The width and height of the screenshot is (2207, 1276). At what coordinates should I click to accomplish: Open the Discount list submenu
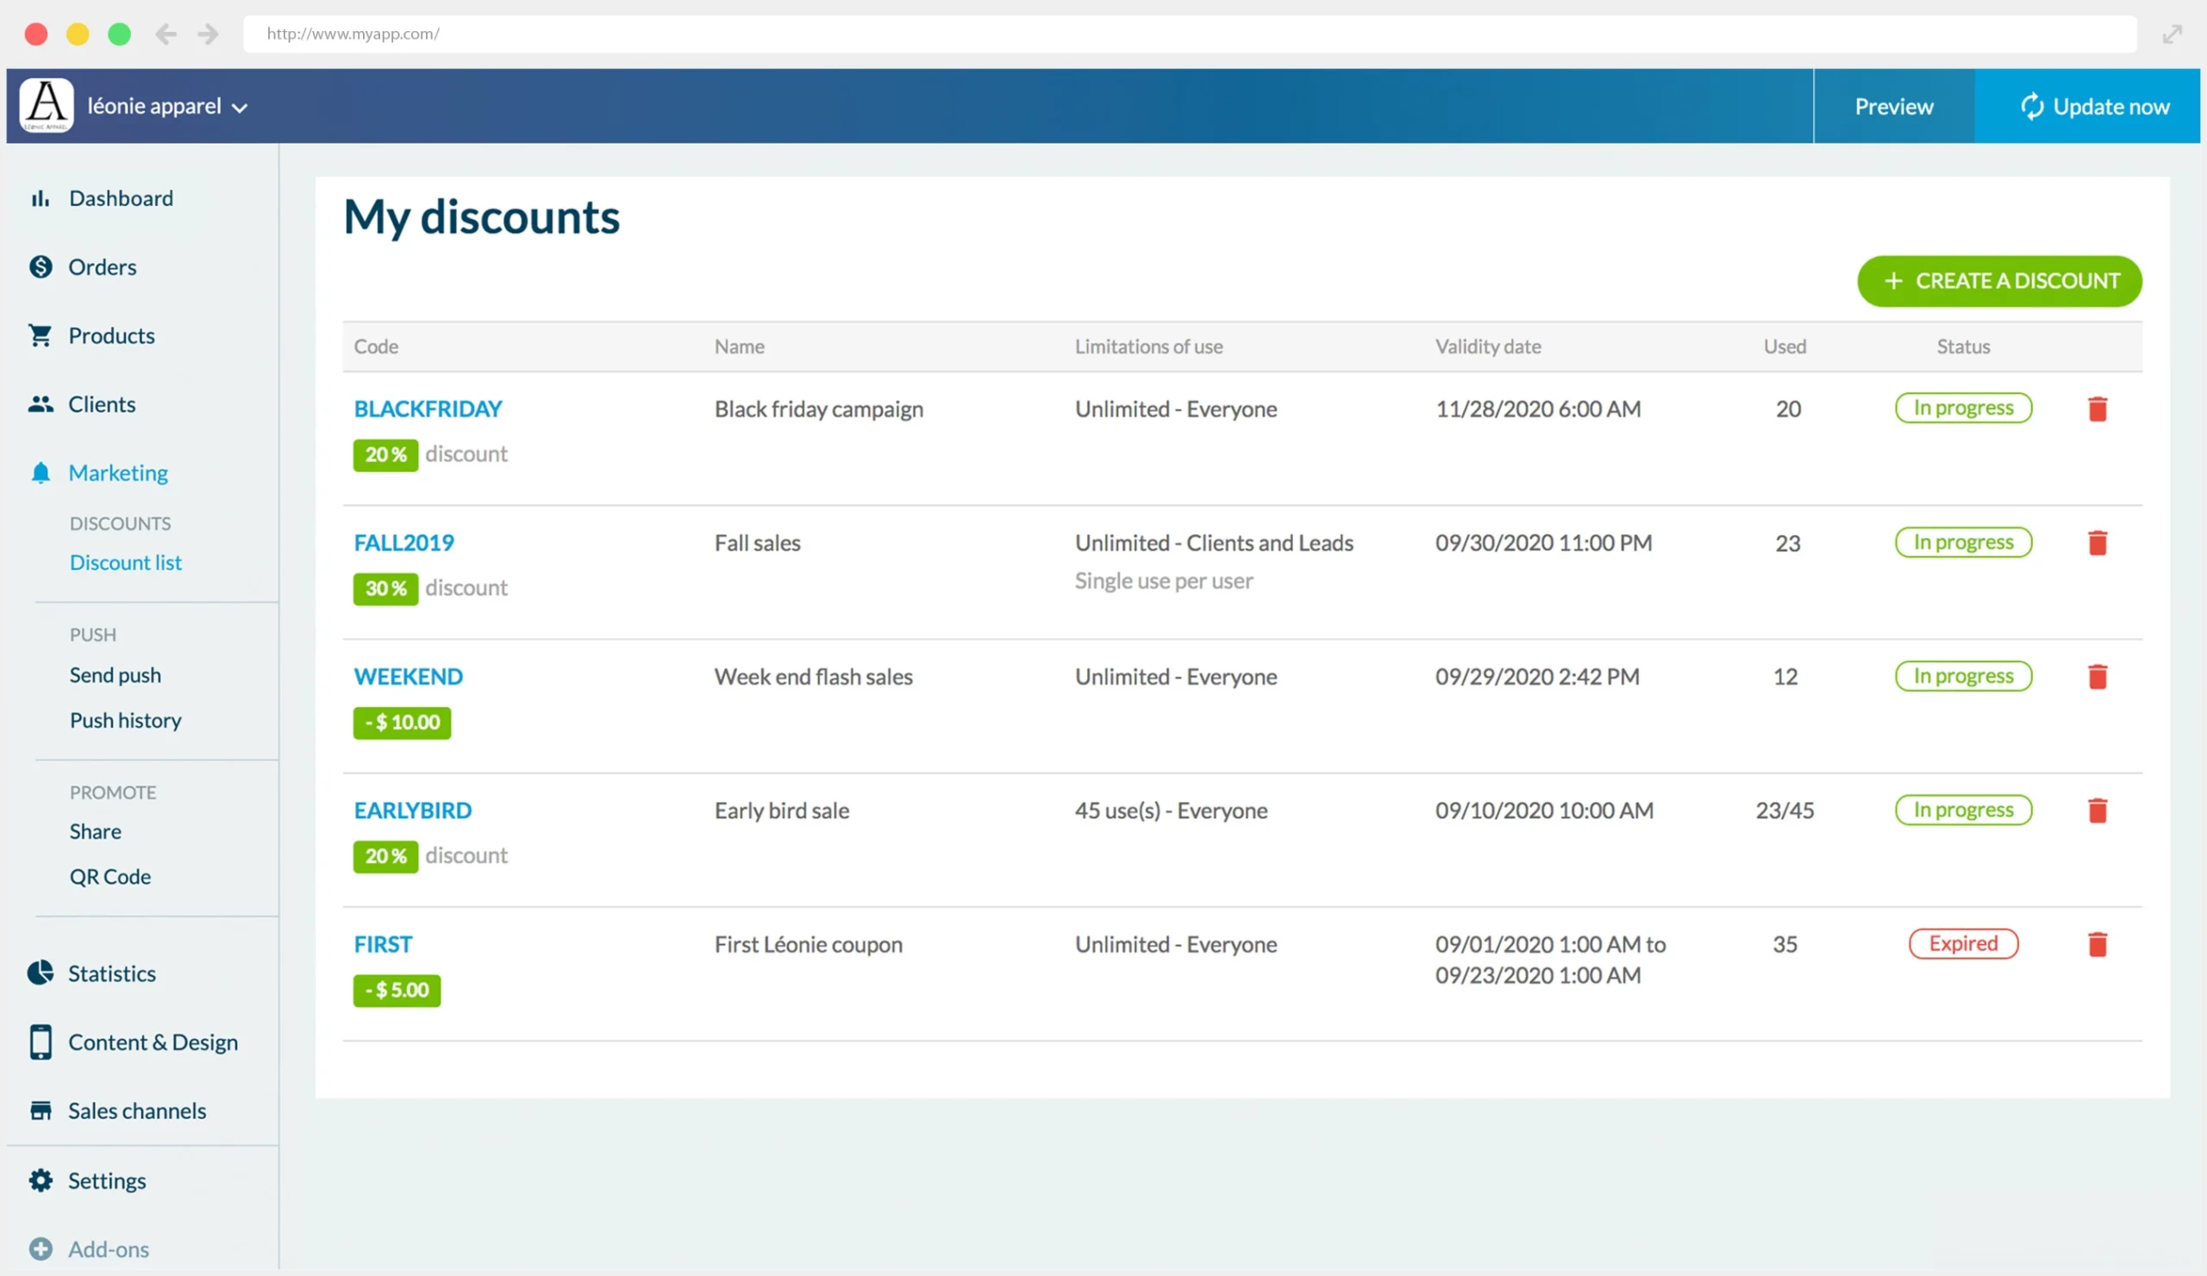click(125, 562)
